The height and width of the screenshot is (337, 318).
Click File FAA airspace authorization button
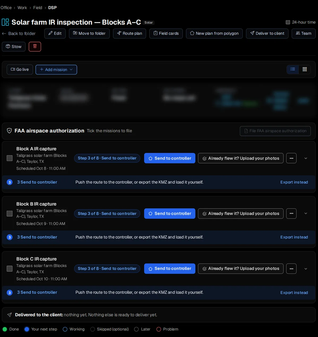click(275, 131)
